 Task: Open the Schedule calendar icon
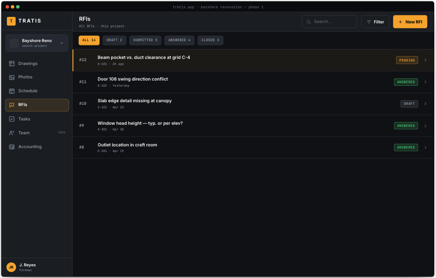pos(12,91)
